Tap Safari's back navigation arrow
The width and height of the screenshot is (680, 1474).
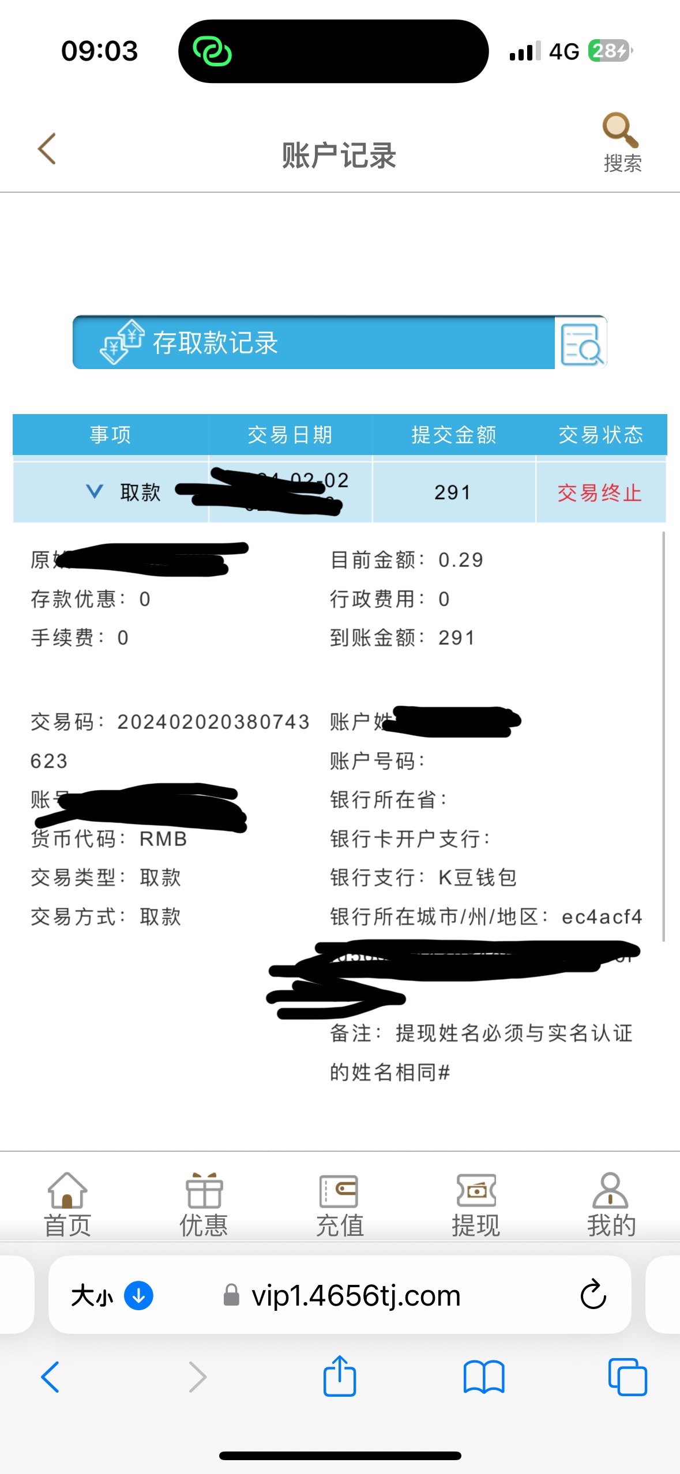point(50,1377)
